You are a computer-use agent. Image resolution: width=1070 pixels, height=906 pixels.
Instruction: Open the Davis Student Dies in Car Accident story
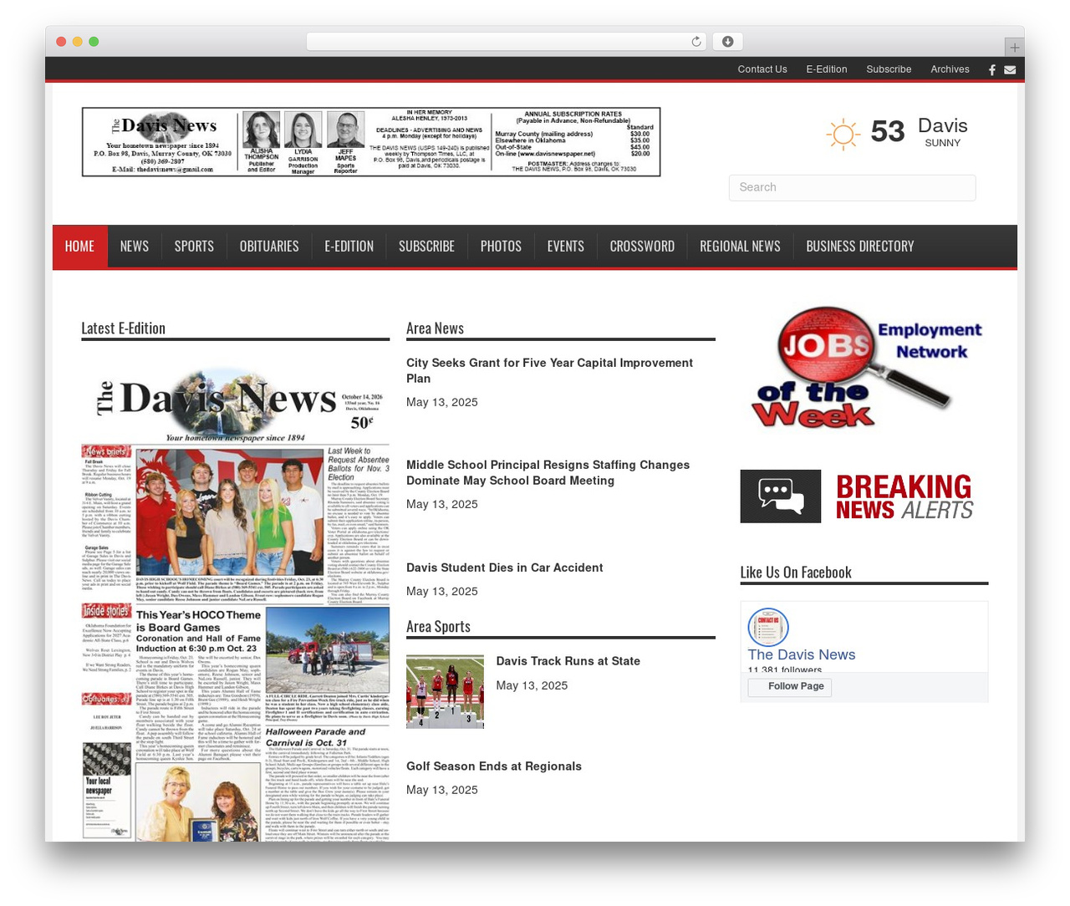click(x=504, y=568)
